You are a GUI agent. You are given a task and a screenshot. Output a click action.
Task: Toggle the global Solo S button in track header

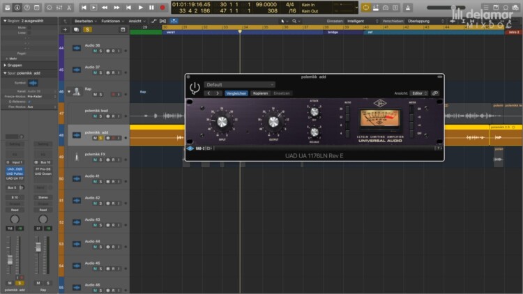(87, 30)
